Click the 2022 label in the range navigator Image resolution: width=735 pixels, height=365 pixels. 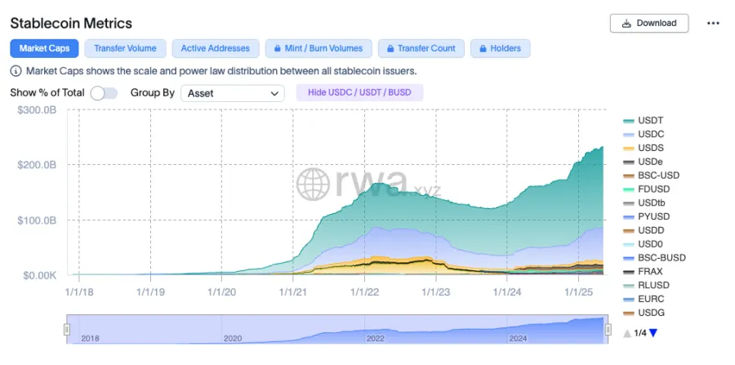(x=375, y=338)
